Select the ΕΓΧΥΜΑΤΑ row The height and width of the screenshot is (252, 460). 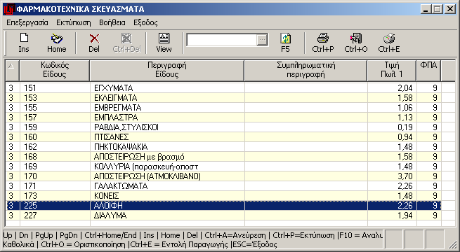[223, 87]
